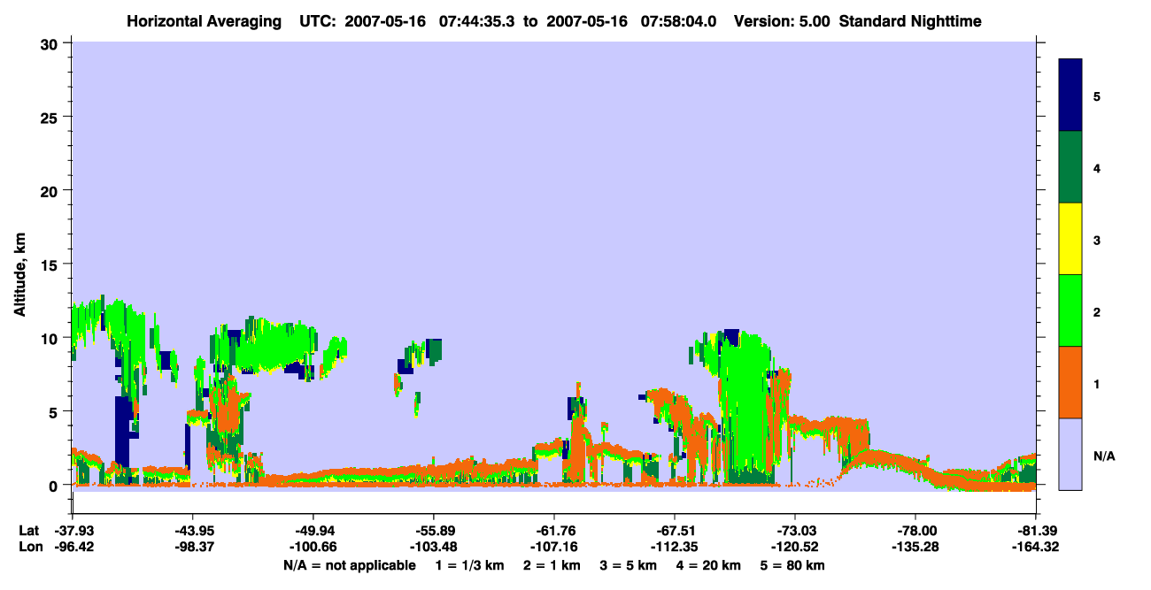The width and height of the screenshot is (1151, 590).
Task: Click longitude value '-120.52'
Action: 795,547
